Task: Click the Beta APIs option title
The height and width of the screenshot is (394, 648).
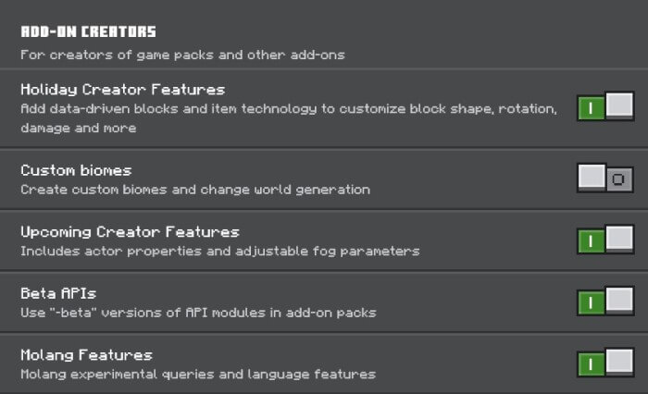Action: (58, 293)
